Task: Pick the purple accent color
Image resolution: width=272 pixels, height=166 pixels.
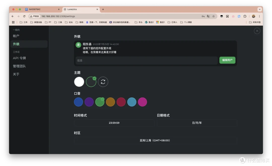Action: pos(89,102)
